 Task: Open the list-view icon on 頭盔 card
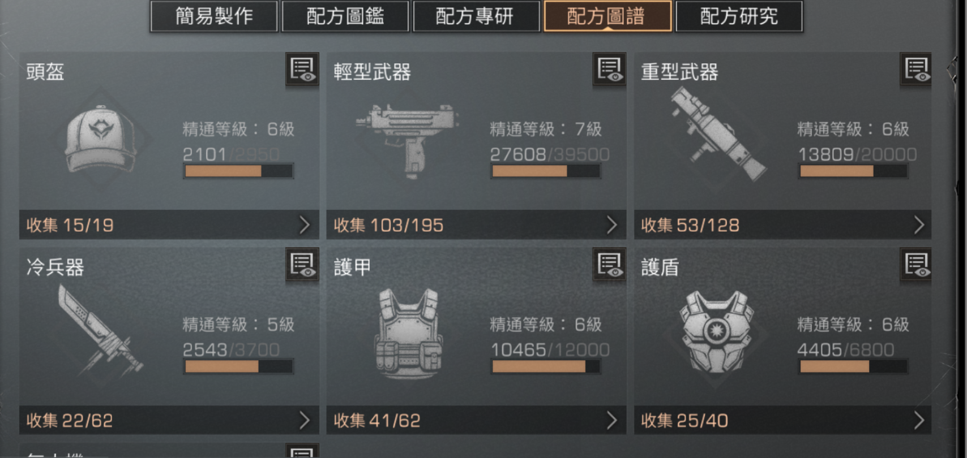pos(302,70)
